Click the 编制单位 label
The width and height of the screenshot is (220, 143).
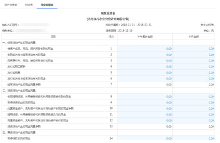pos(8,31)
